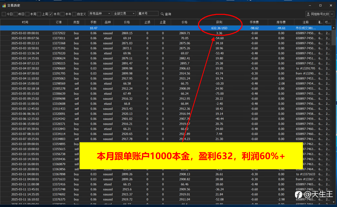This screenshot has width=337, height=207.
Task: Focus the 魔术号 input field
Action: (148, 14)
